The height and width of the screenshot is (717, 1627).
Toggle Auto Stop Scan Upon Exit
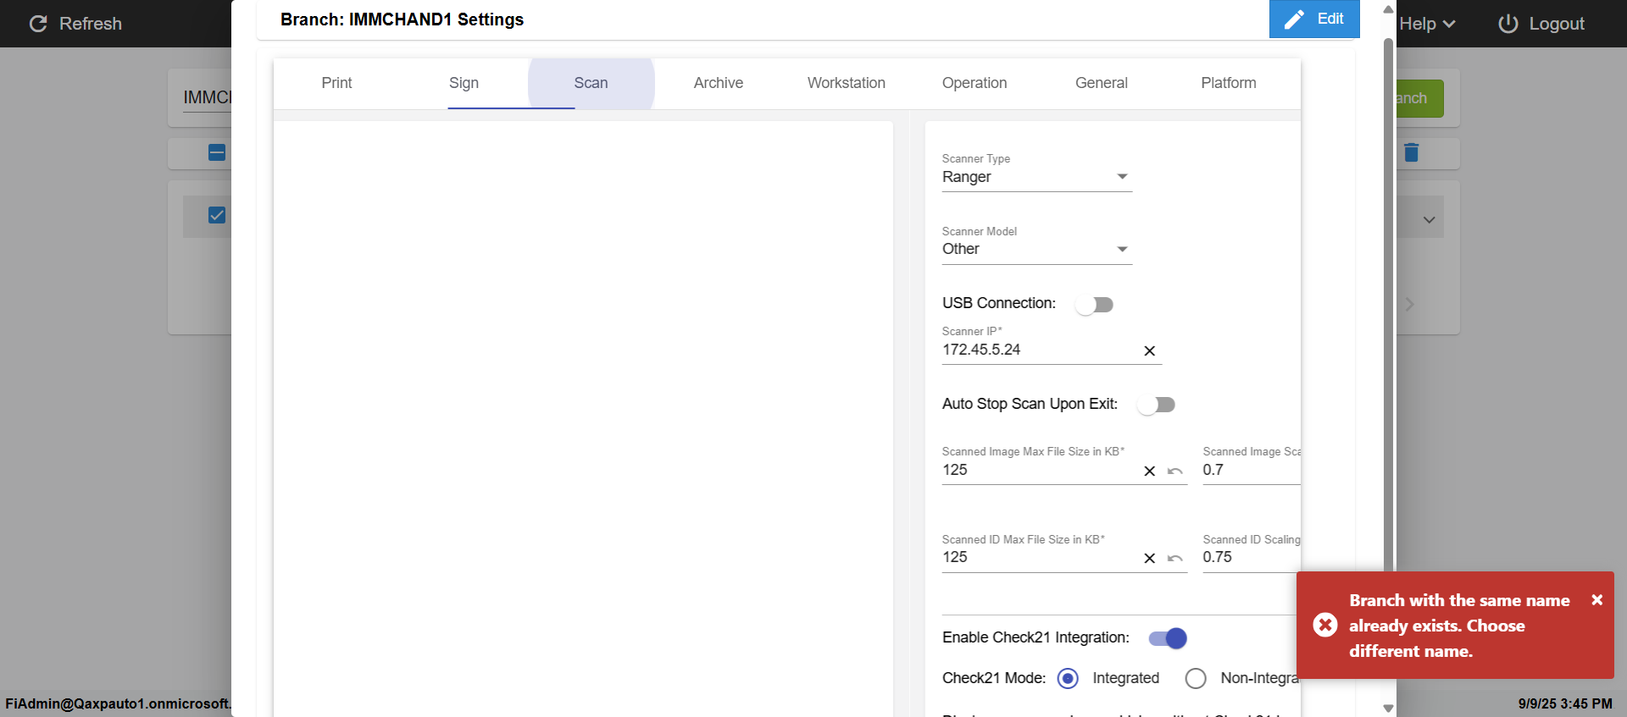tap(1157, 405)
